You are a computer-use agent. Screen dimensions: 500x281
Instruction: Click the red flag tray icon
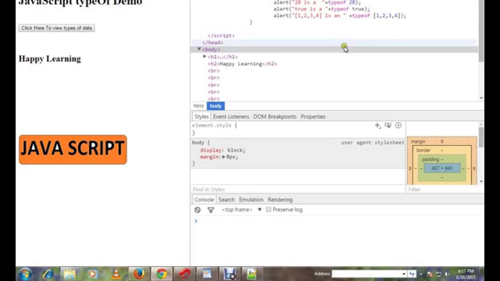pos(430,274)
